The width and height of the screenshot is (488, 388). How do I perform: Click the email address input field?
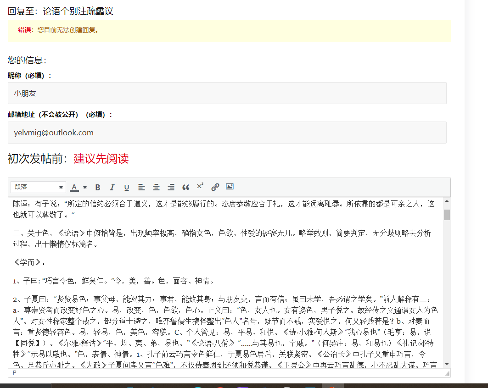[227, 133]
